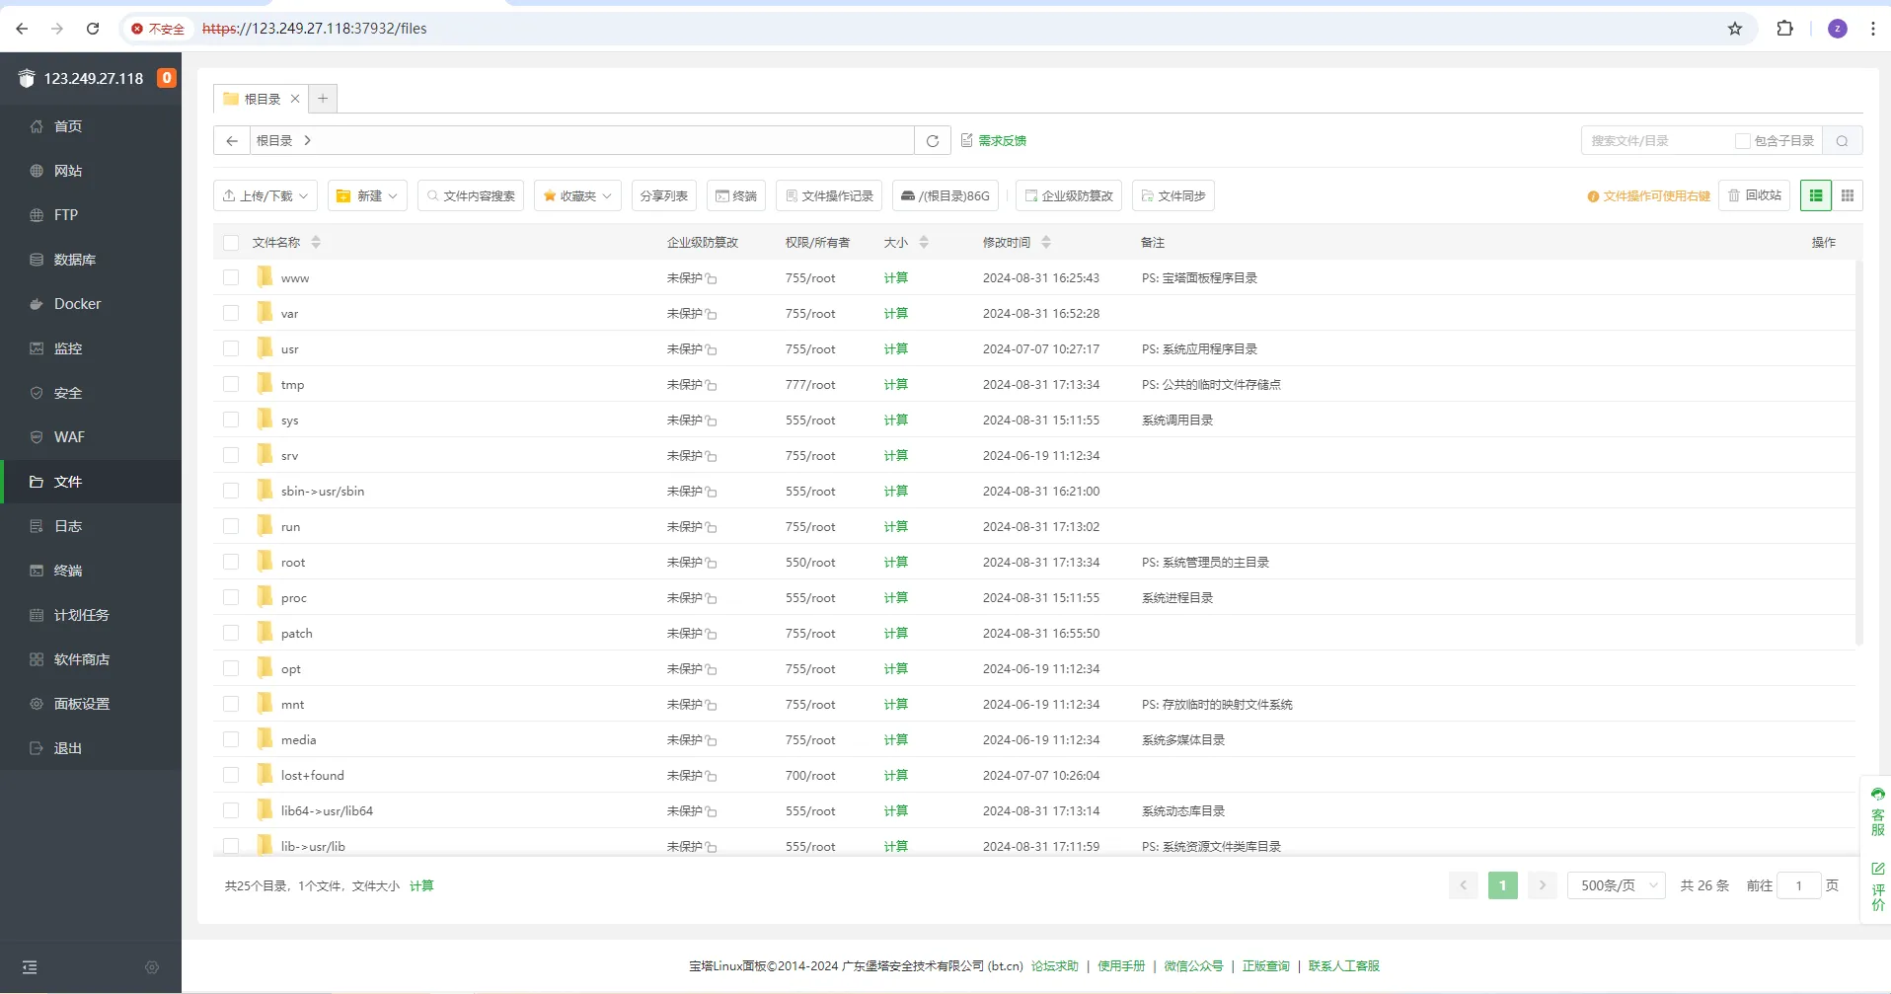1891x994 pixels.
Task: Open the 500条/页 page size selector
Action: 1617,885
